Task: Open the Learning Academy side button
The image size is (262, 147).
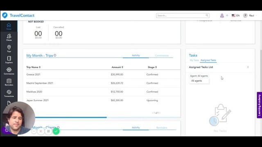Action: point(259,105)
